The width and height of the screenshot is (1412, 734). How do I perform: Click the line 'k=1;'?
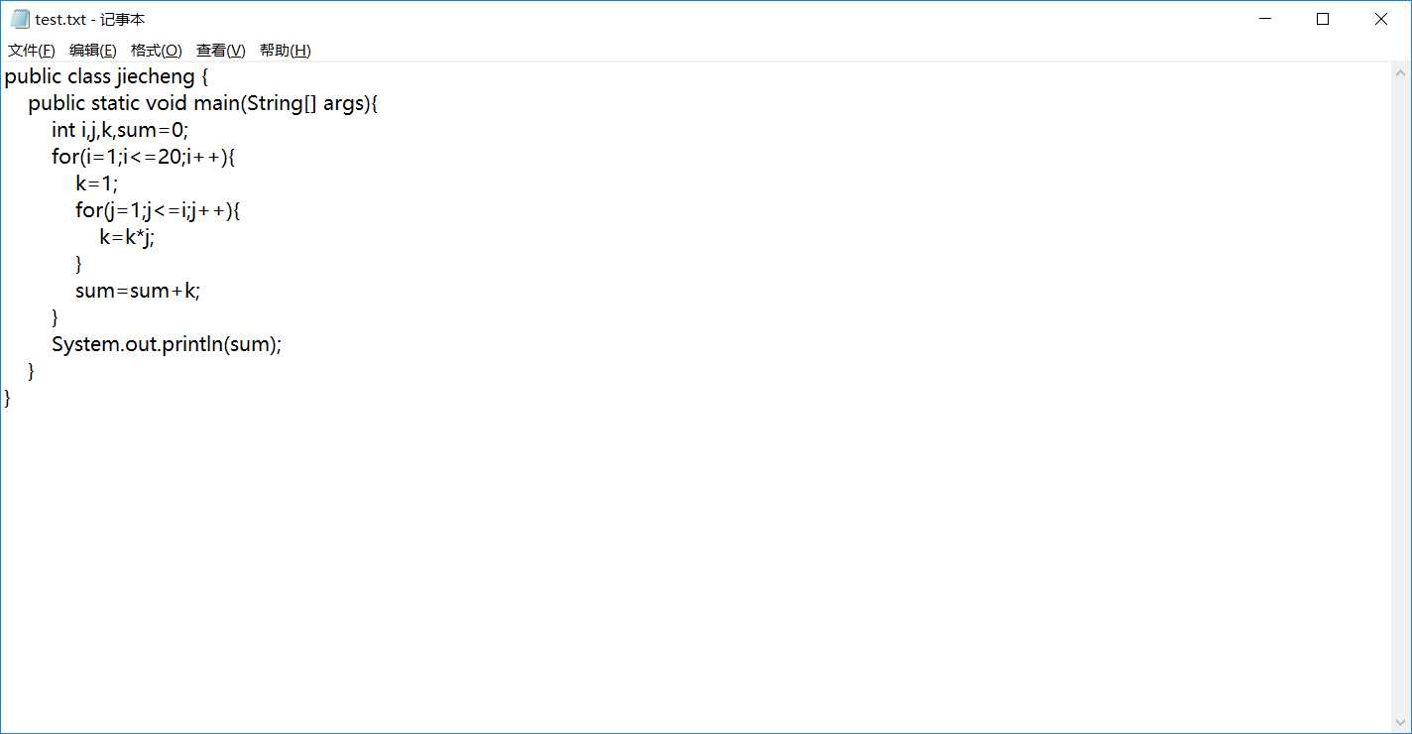(x=96, y=183)
